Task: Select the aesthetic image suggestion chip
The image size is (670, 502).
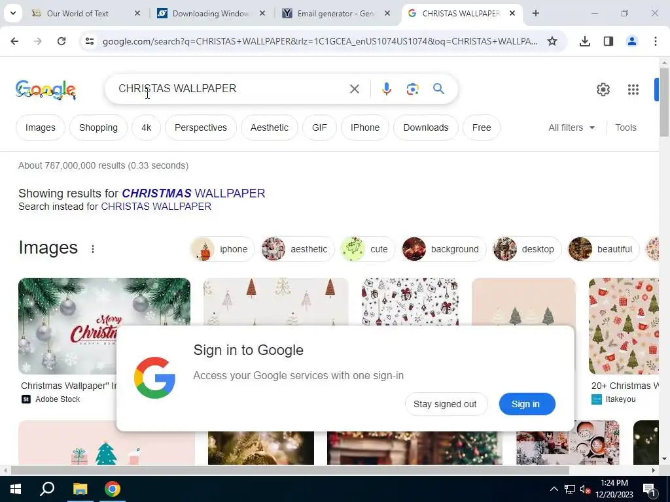Action: (298, 249)
